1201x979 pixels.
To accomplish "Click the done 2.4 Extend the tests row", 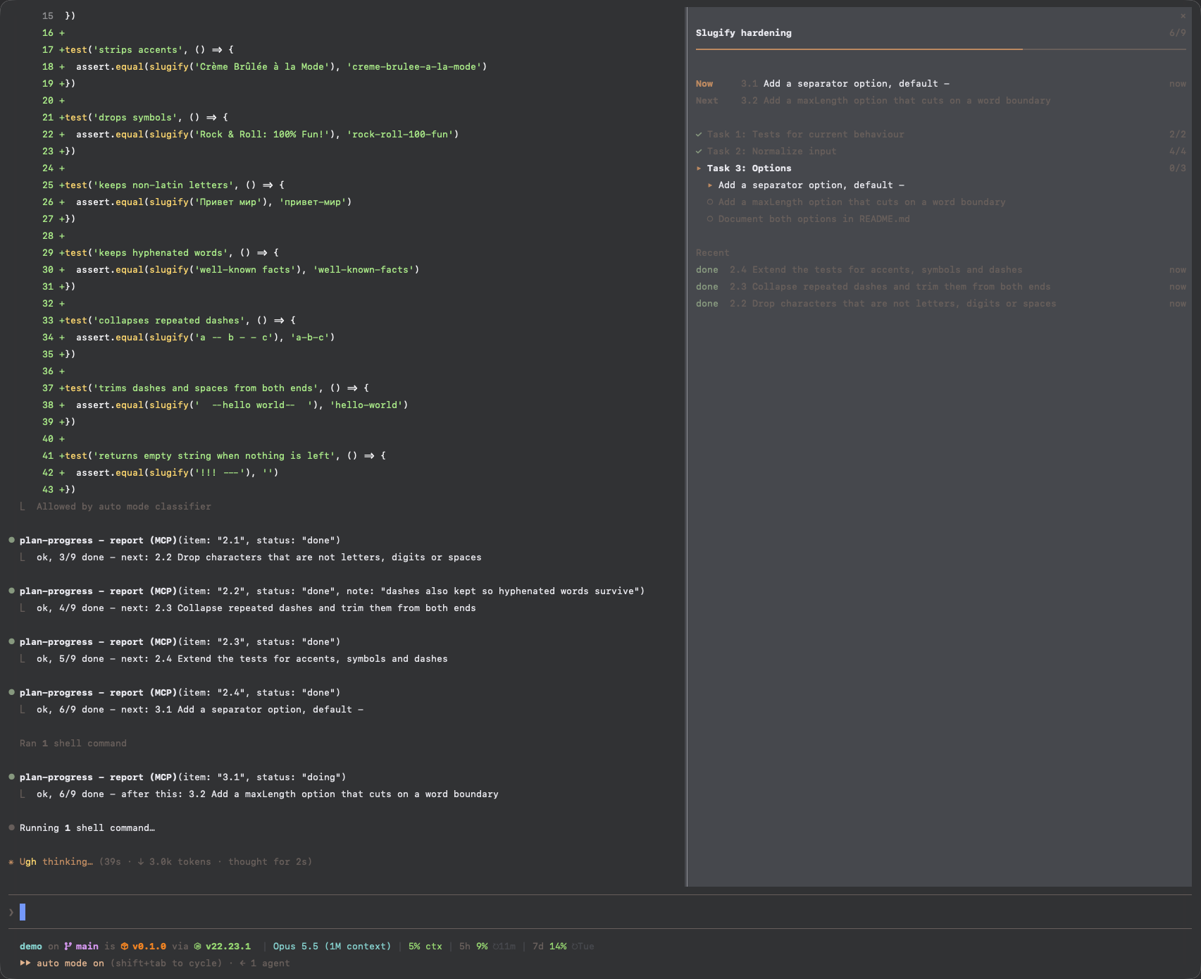I will [x=940, y=270].
